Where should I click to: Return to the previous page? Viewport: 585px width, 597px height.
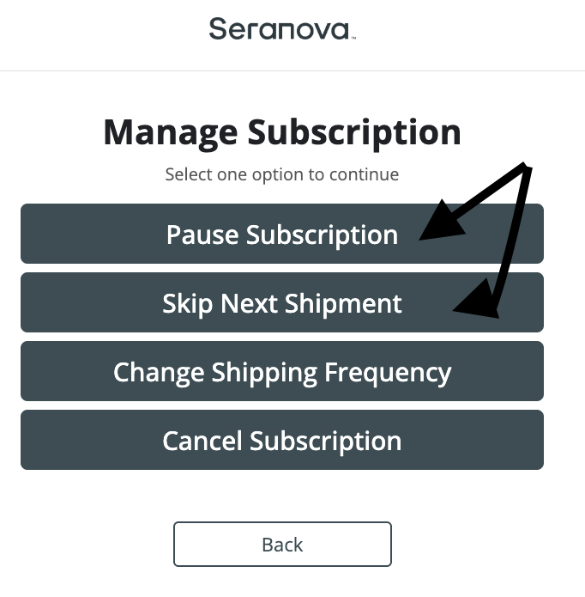coord(282,545)
